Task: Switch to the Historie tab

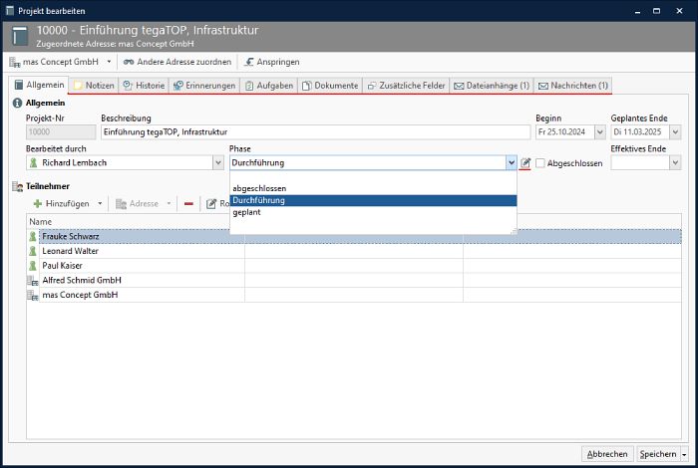Action: pyautogui.click(x=144, y=86)
